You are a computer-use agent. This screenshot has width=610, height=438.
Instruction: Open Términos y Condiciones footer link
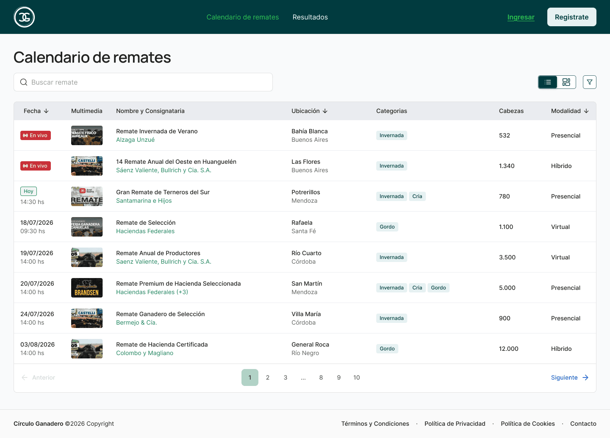point(375,424)
